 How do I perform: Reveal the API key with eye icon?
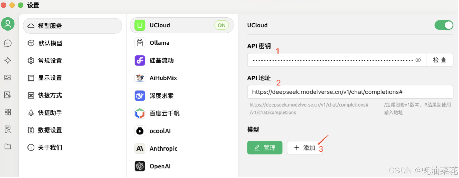click(418, 60)
